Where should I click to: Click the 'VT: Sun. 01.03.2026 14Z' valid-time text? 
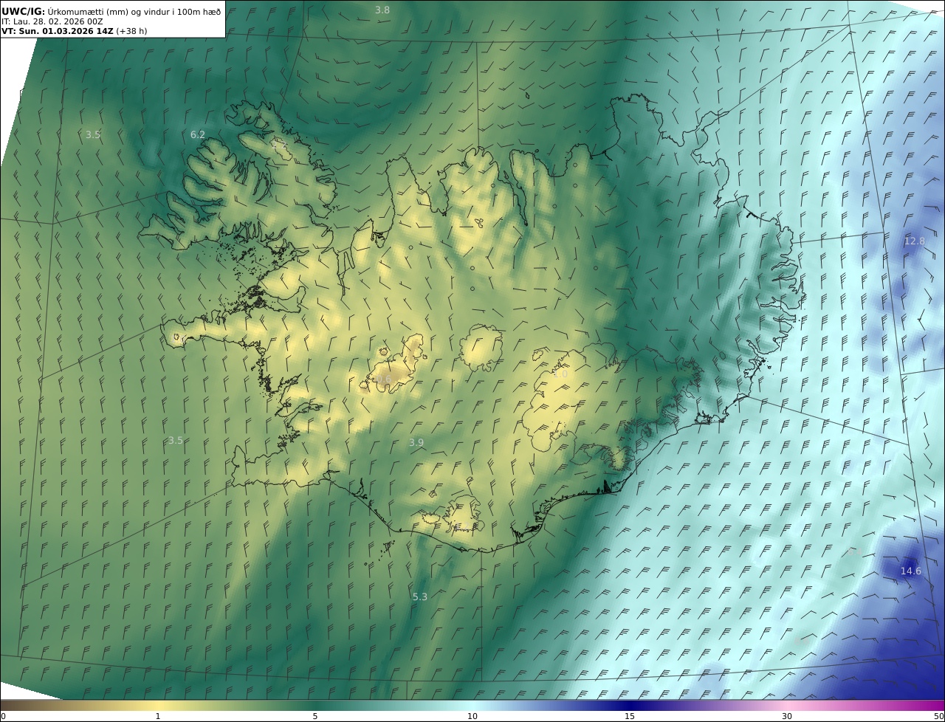(58, 32)
